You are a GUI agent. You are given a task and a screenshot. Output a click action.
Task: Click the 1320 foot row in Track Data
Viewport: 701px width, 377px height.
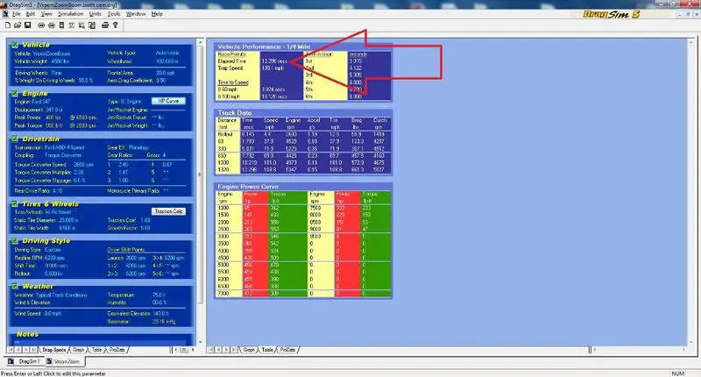(x=303, y=169)
